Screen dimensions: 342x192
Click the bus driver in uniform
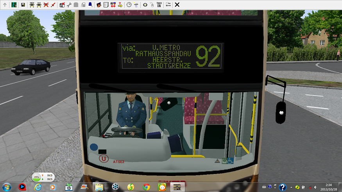point(131,114)
